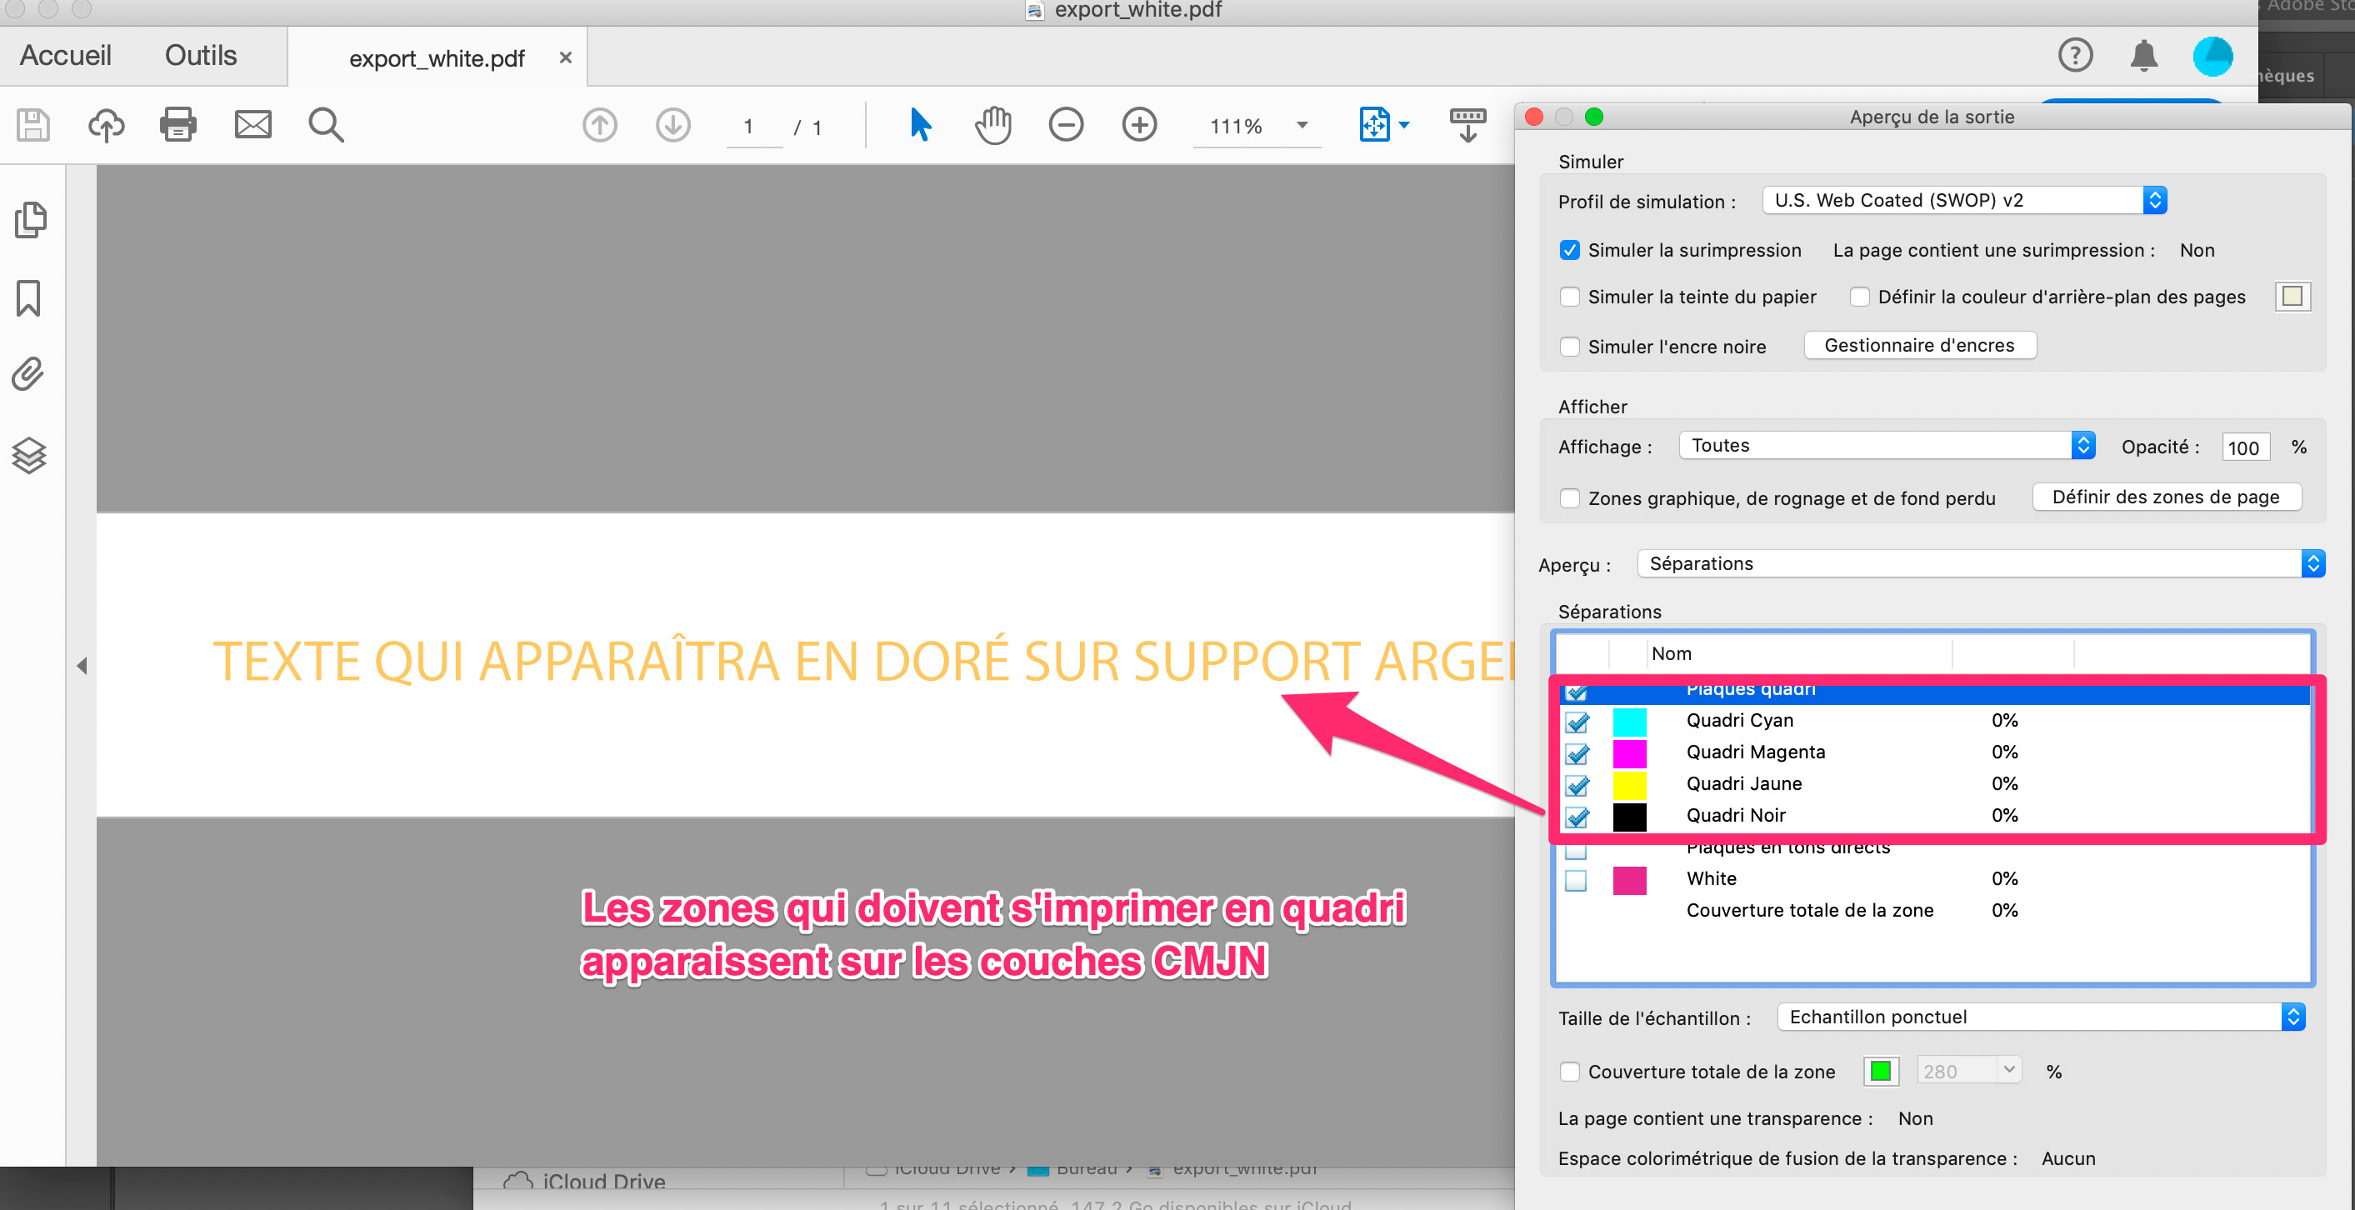Switch to the Outils tab
The height and width of the screenshot is (1210, 2355).
pyautogui.click(x=200, y=55)
